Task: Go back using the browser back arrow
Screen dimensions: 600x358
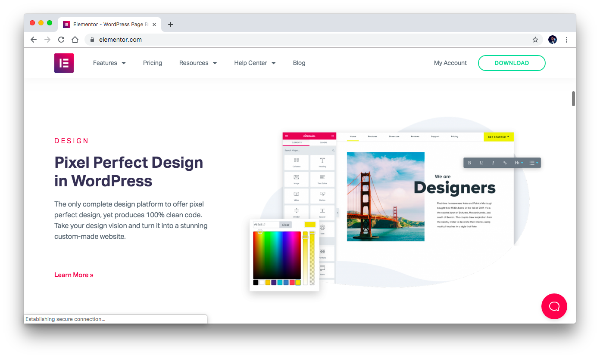Action: [34, 40]
